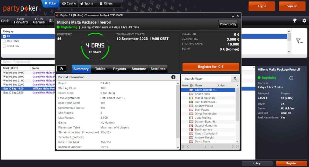Select player Louie Joseph N...
Image resolution: width=309 pixels, height=167 pixels.
(208, 90)
